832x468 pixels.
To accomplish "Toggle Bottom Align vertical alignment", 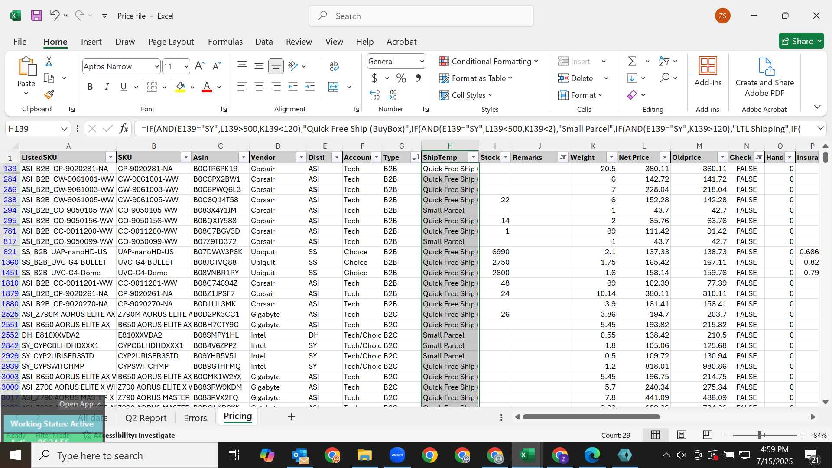I will tap(276, 66).
